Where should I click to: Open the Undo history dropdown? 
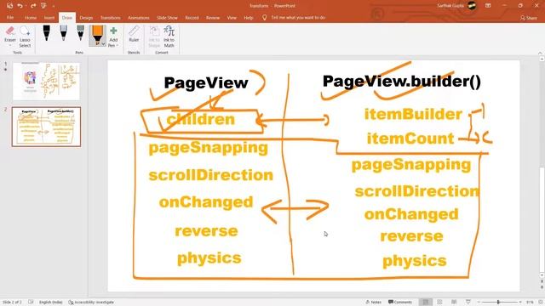(26, 6)
